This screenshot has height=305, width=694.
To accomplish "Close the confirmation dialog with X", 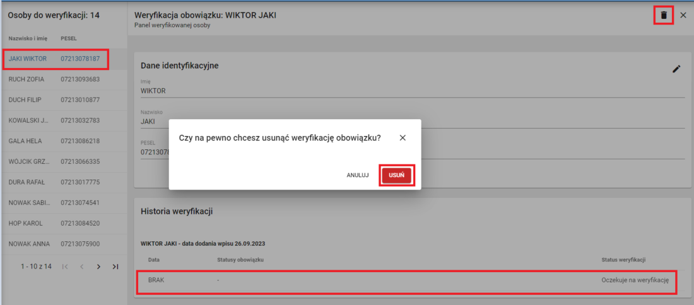I will 403,137.
